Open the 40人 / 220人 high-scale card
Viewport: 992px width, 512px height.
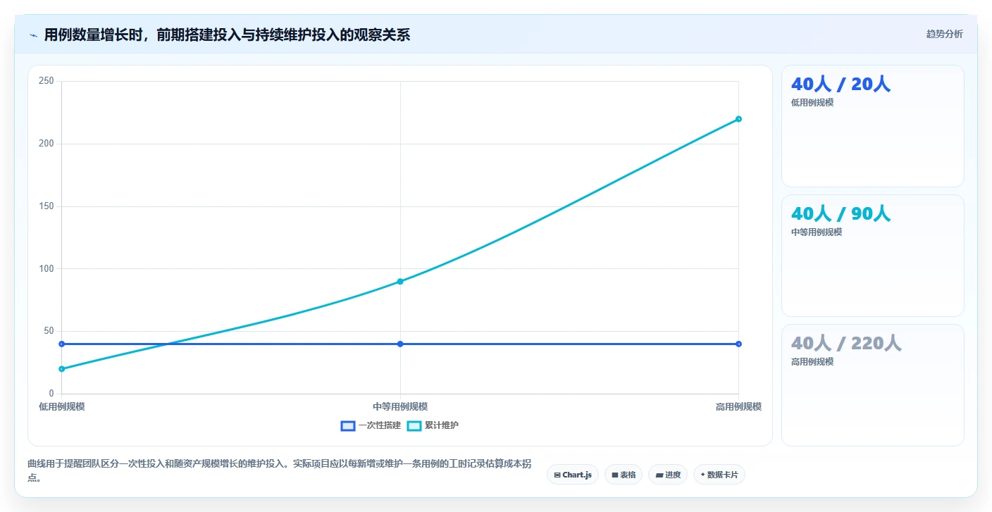(872, 385)
